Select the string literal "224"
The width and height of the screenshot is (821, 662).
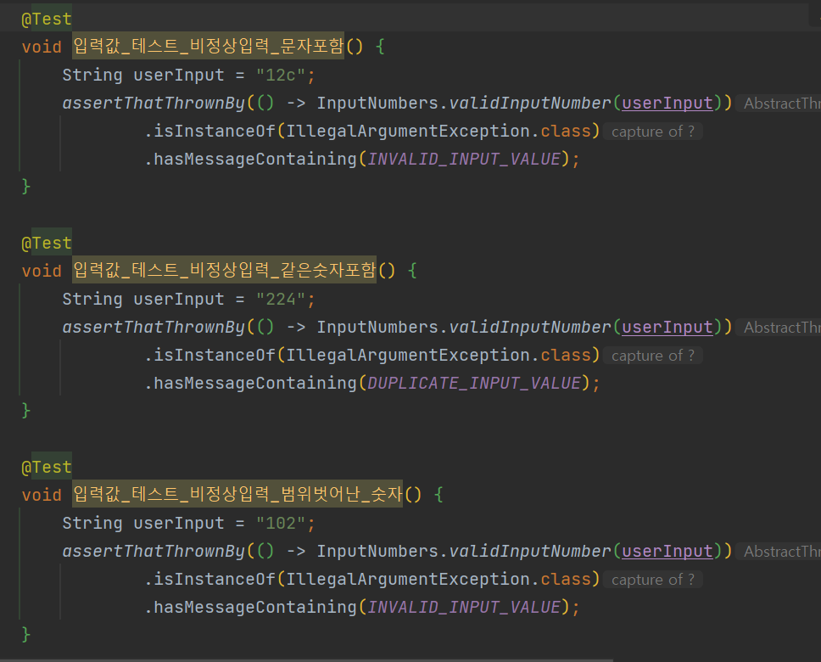point(281,300)
